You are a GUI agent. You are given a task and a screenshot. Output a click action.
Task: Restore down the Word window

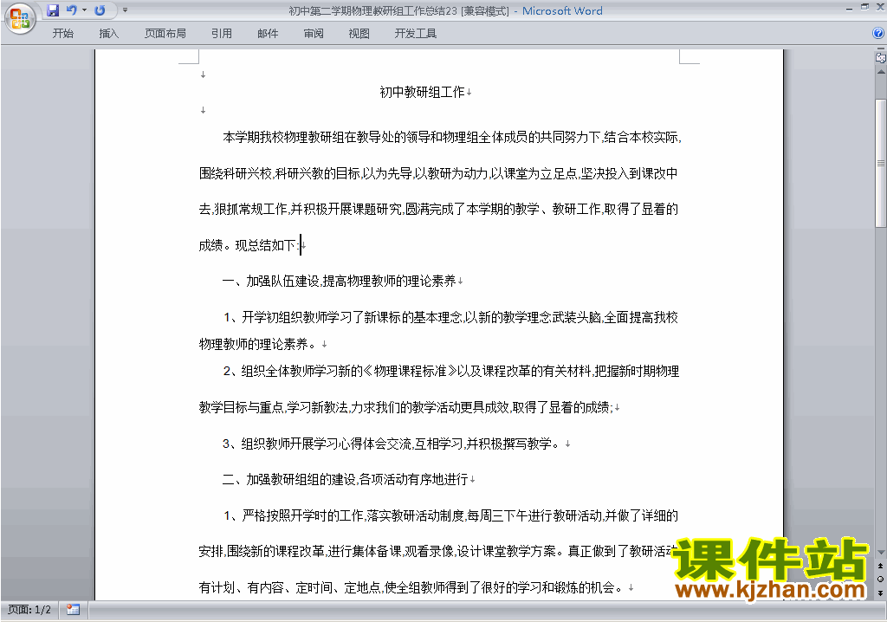864,7
